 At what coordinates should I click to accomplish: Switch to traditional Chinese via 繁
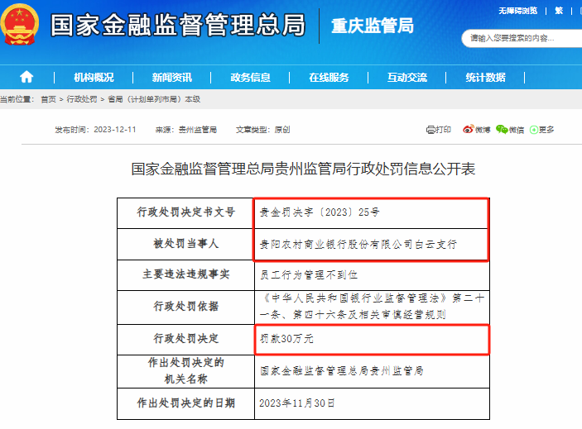559,11
